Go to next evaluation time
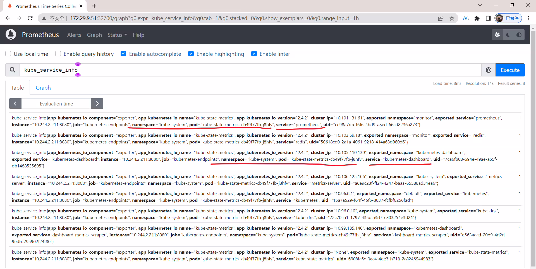Screen dimensions: 536x269 [97, 104]
